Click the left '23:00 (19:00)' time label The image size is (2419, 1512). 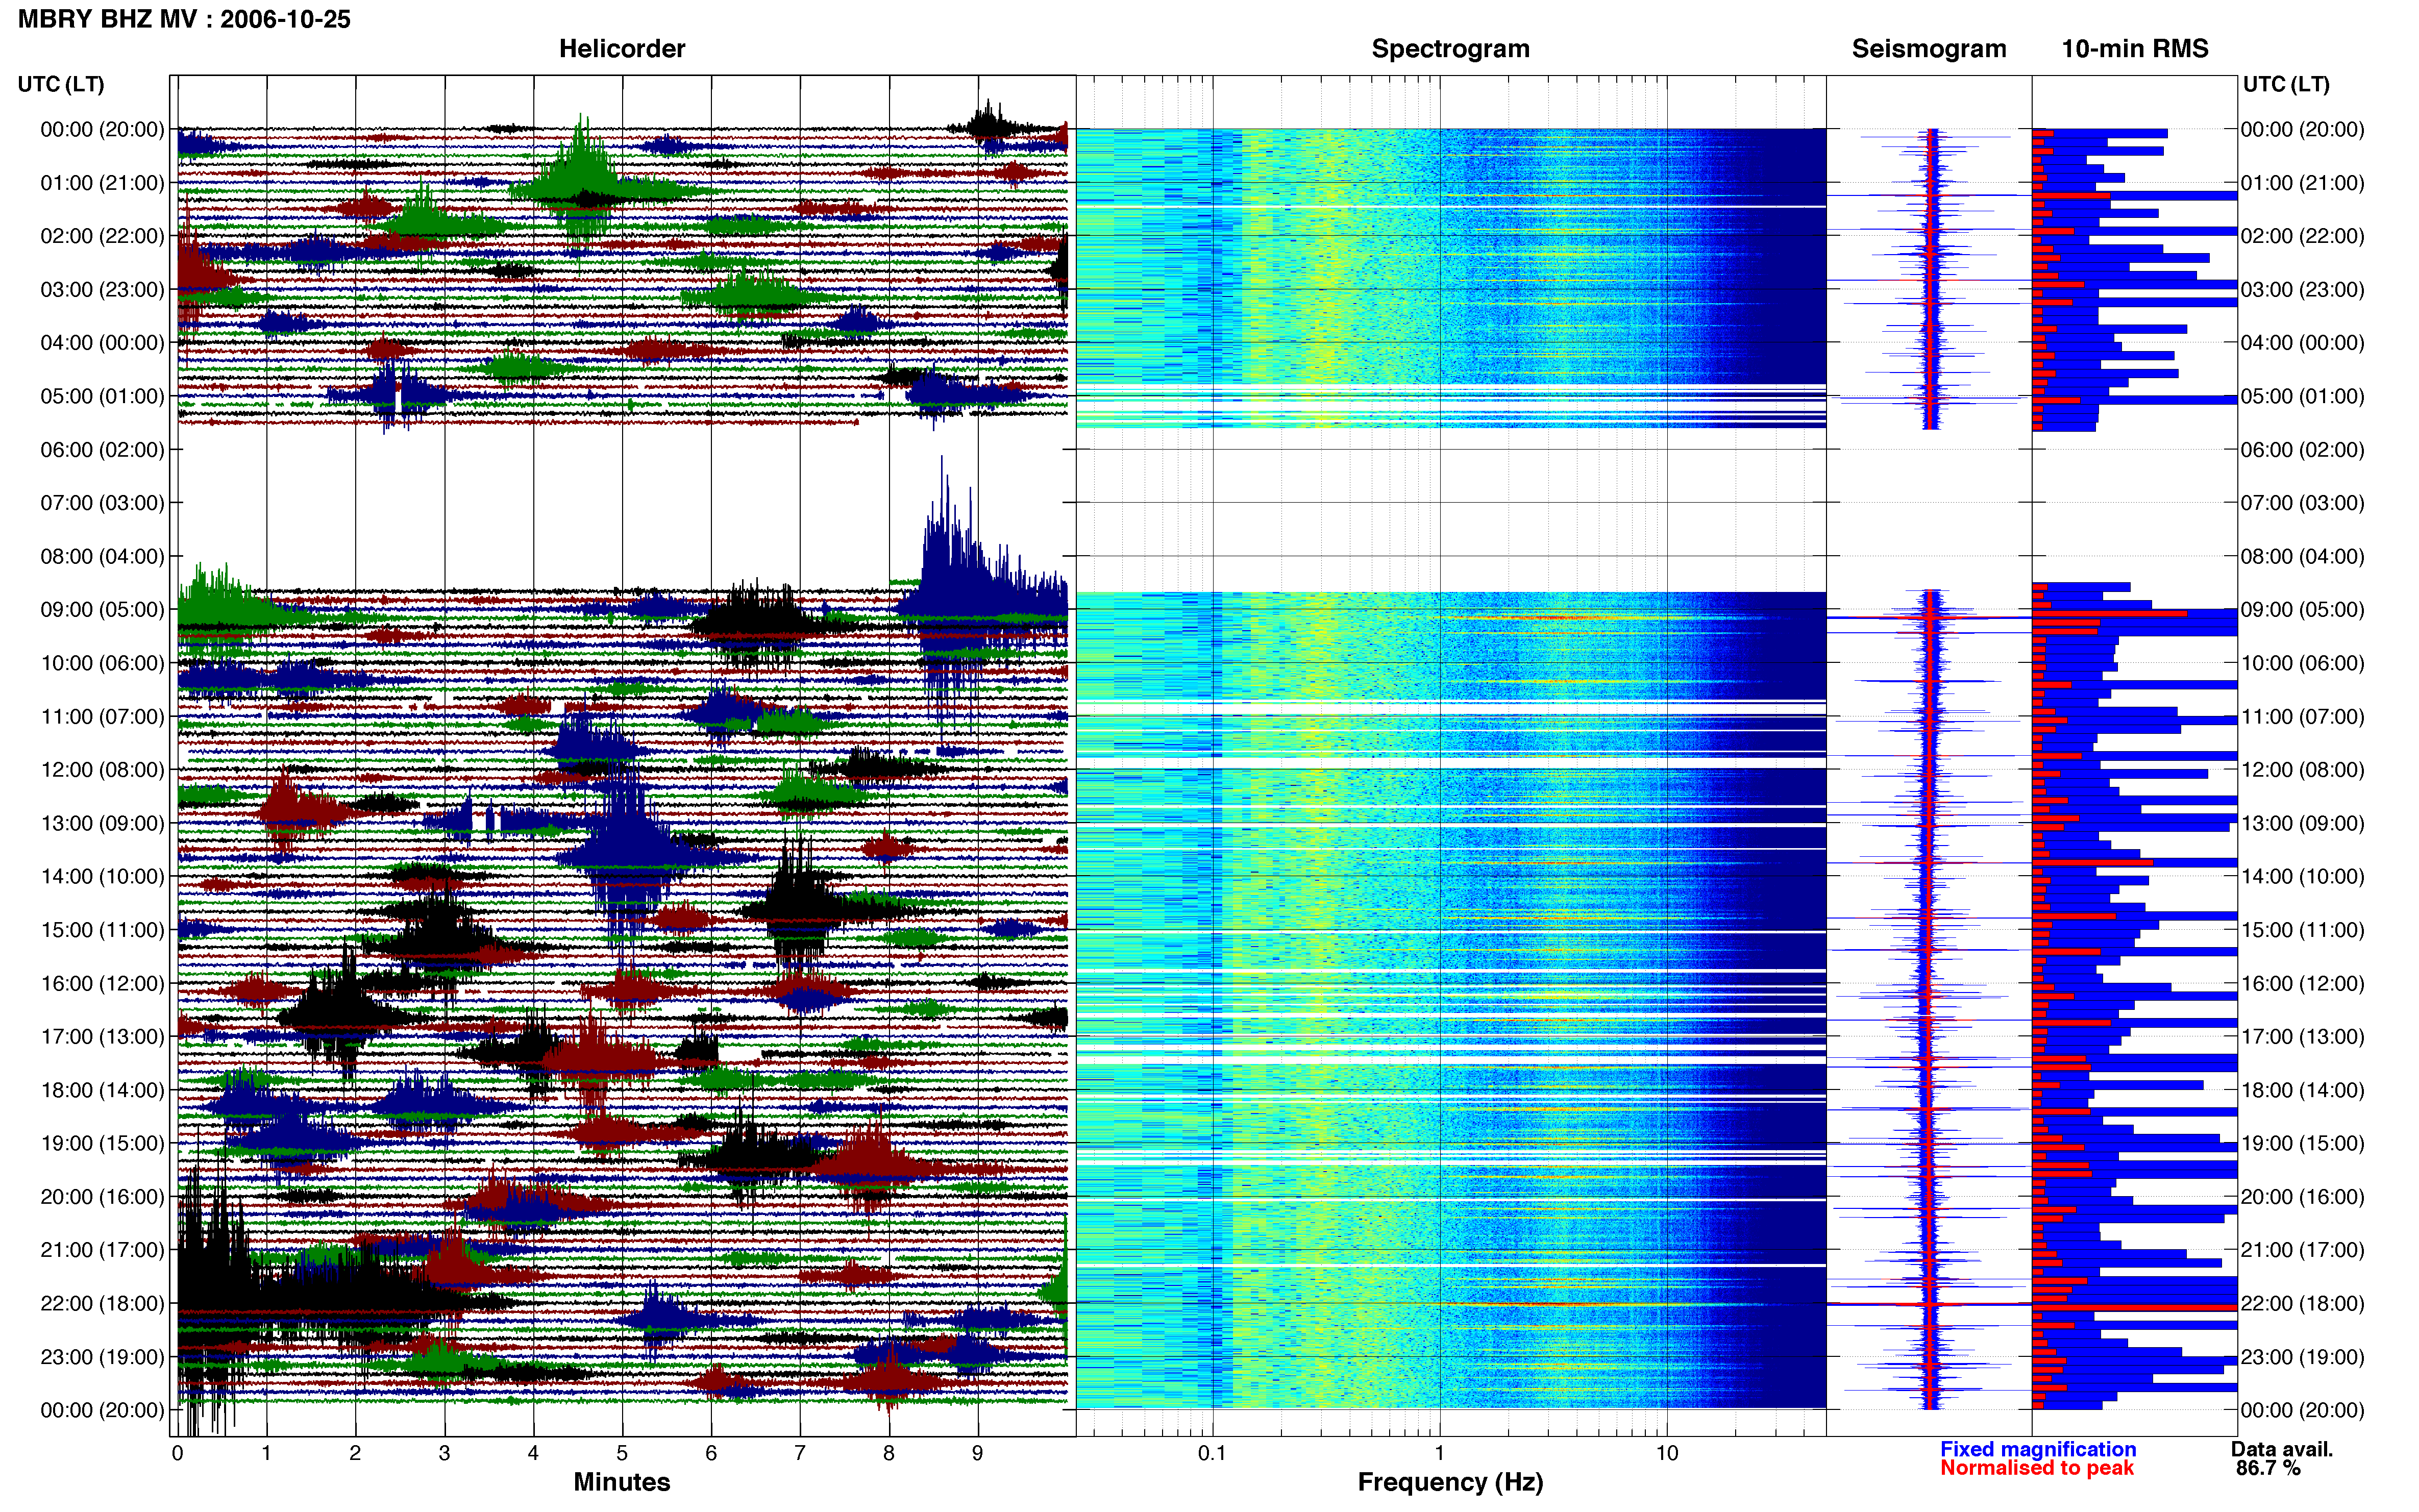(x=102, y=1356)
